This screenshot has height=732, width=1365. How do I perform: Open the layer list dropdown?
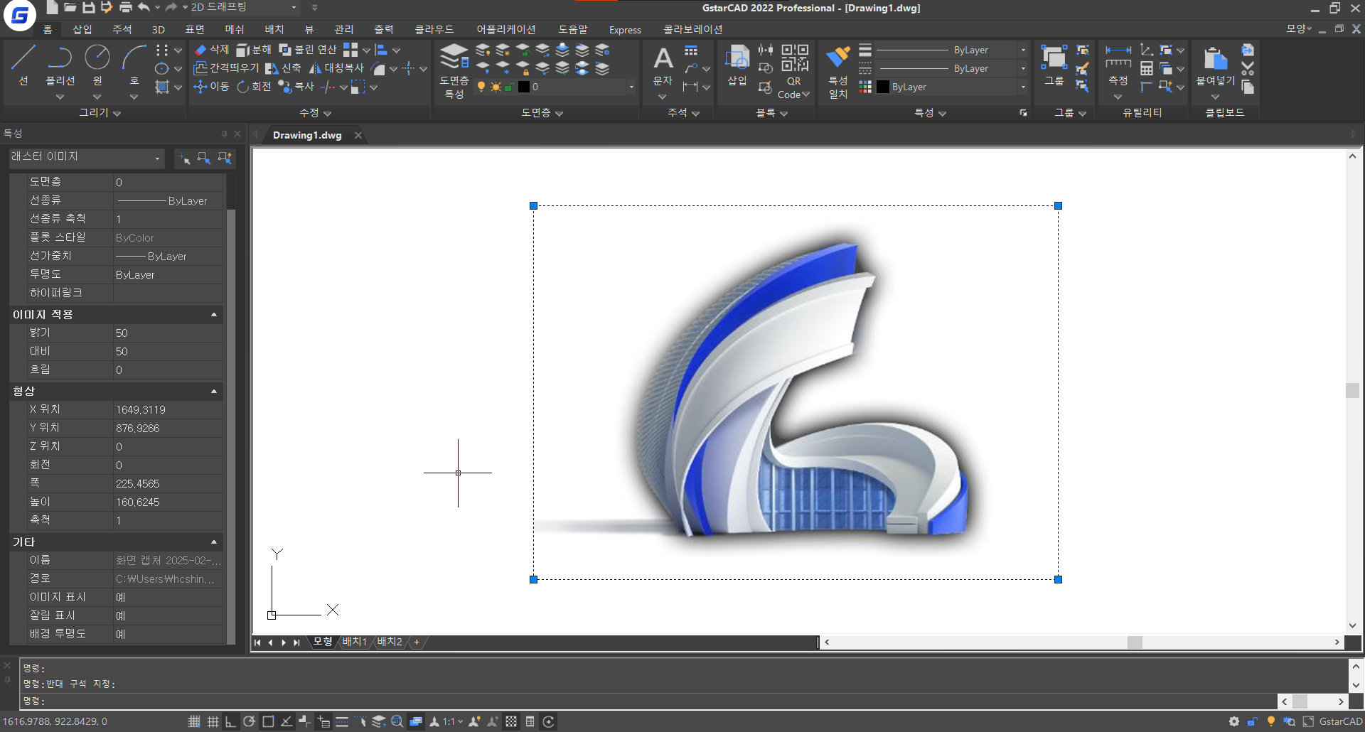click(x=631, y=87)
